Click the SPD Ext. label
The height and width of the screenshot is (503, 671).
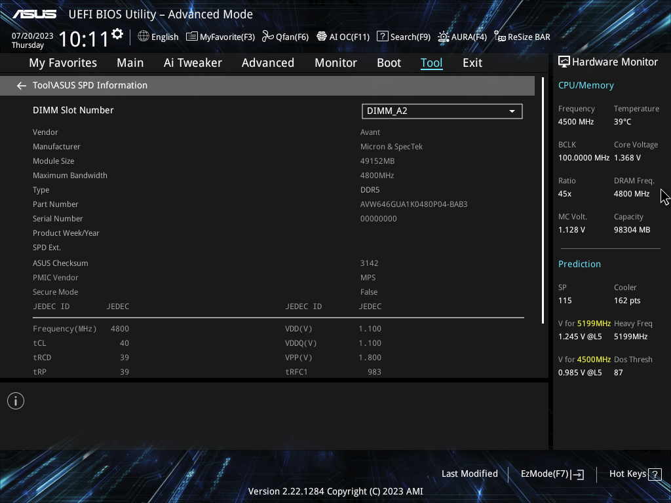47,248
